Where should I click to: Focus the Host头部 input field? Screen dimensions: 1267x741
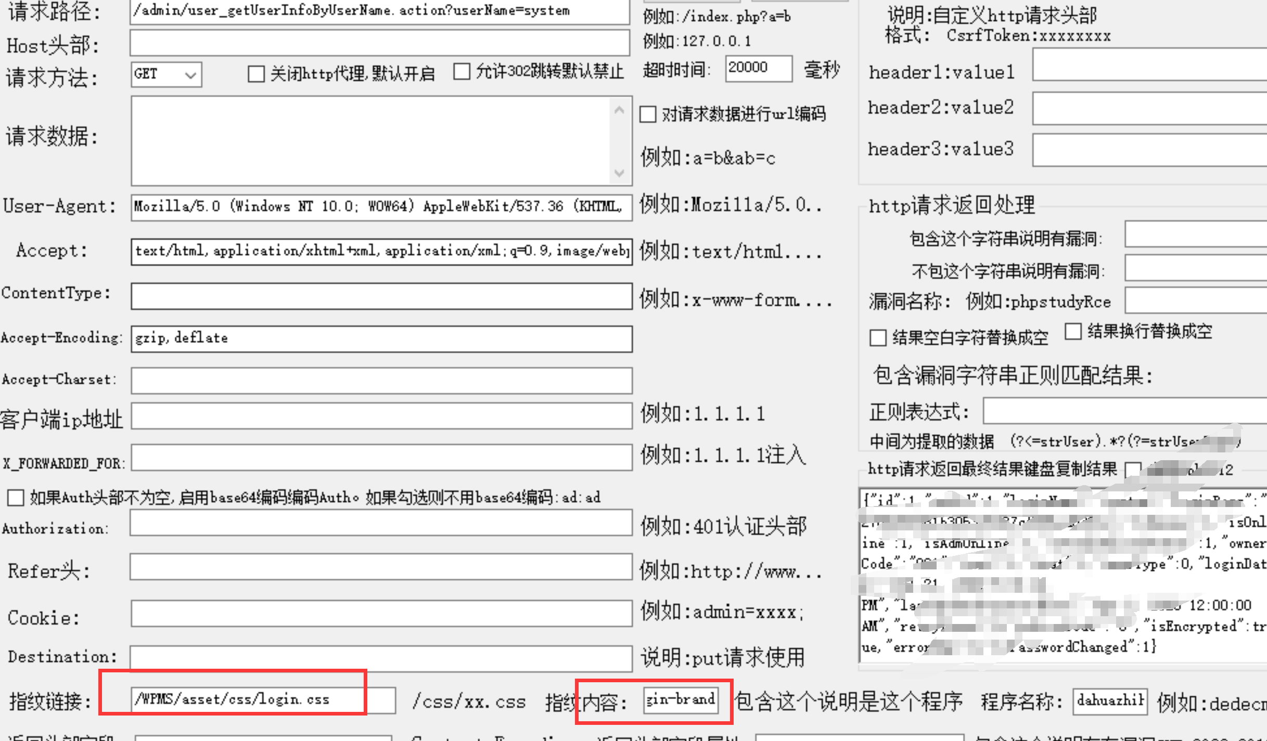[x=380, y=43]
